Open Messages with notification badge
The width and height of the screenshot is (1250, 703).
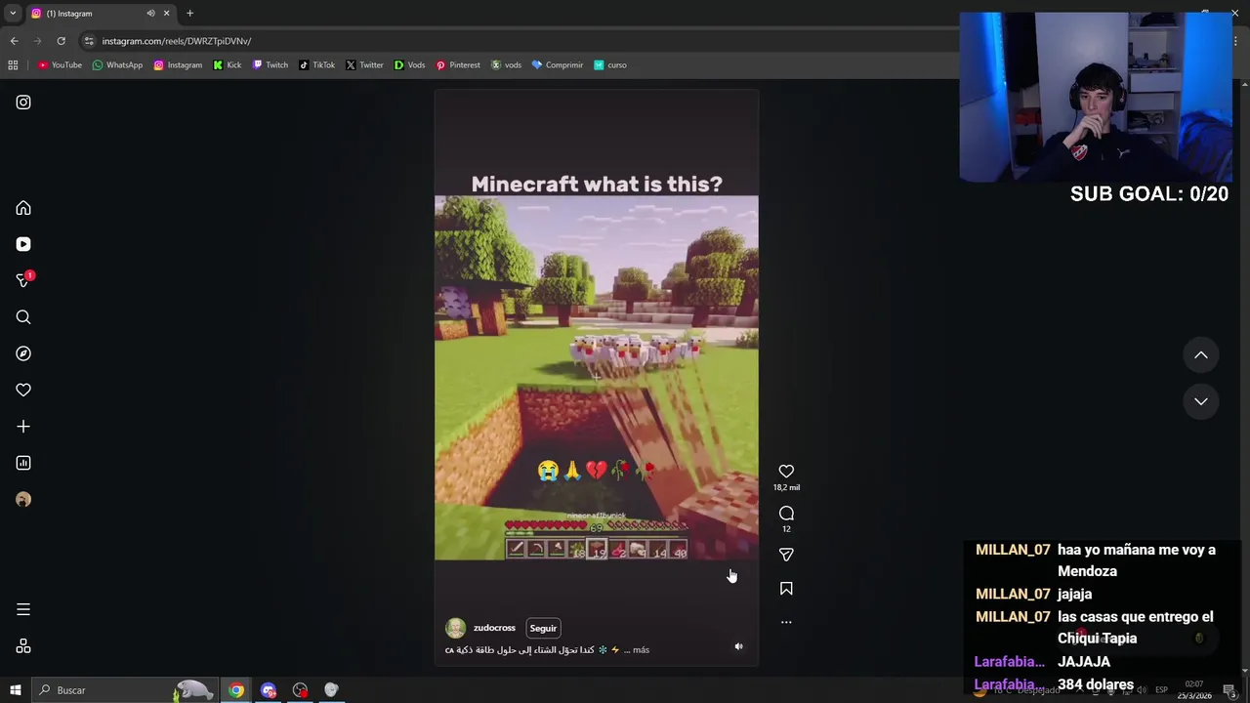click(24, 280)
